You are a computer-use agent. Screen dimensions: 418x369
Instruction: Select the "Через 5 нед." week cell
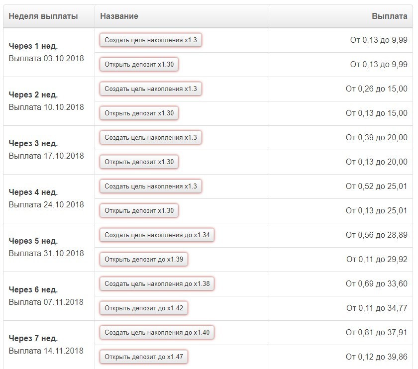33,241
